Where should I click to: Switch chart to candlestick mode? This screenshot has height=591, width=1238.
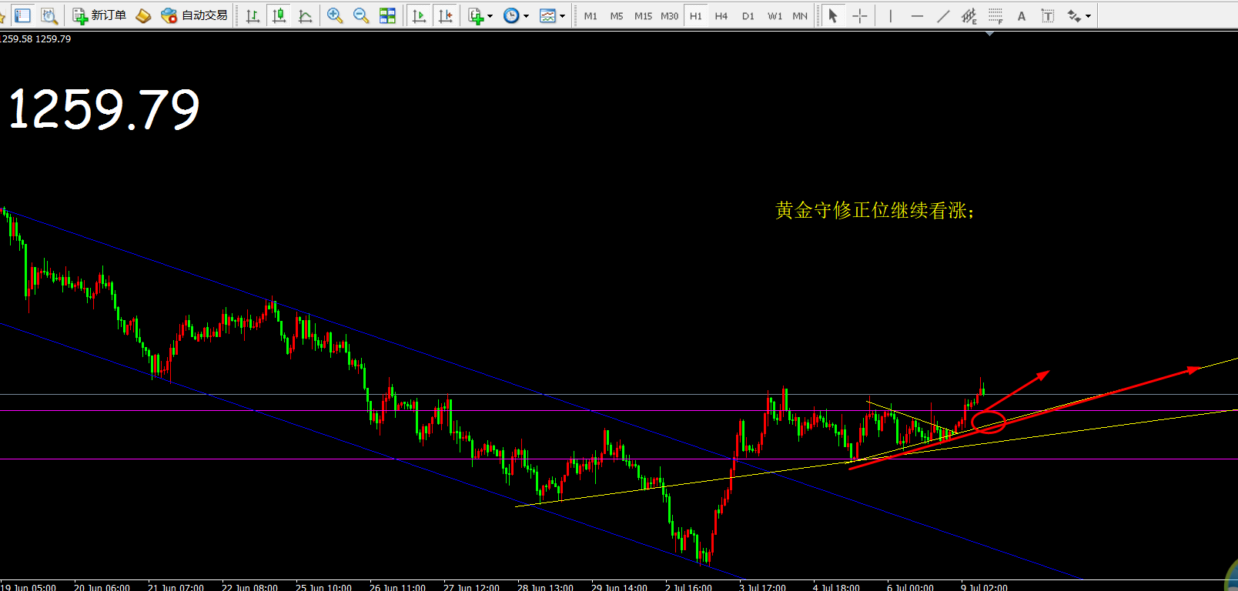tap(279, 15)
